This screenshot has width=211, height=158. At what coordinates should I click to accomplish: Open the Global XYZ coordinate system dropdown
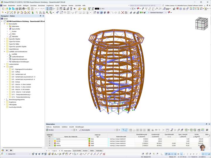click(x=30, y=154)
